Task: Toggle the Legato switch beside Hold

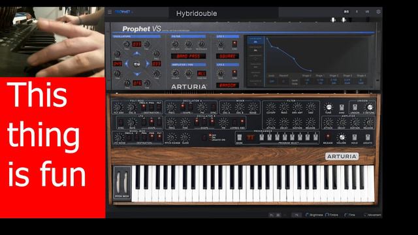Action: point(368,137)
